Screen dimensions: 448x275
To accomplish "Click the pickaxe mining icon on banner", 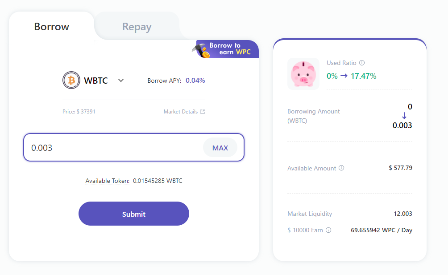I will pos(201,50).
